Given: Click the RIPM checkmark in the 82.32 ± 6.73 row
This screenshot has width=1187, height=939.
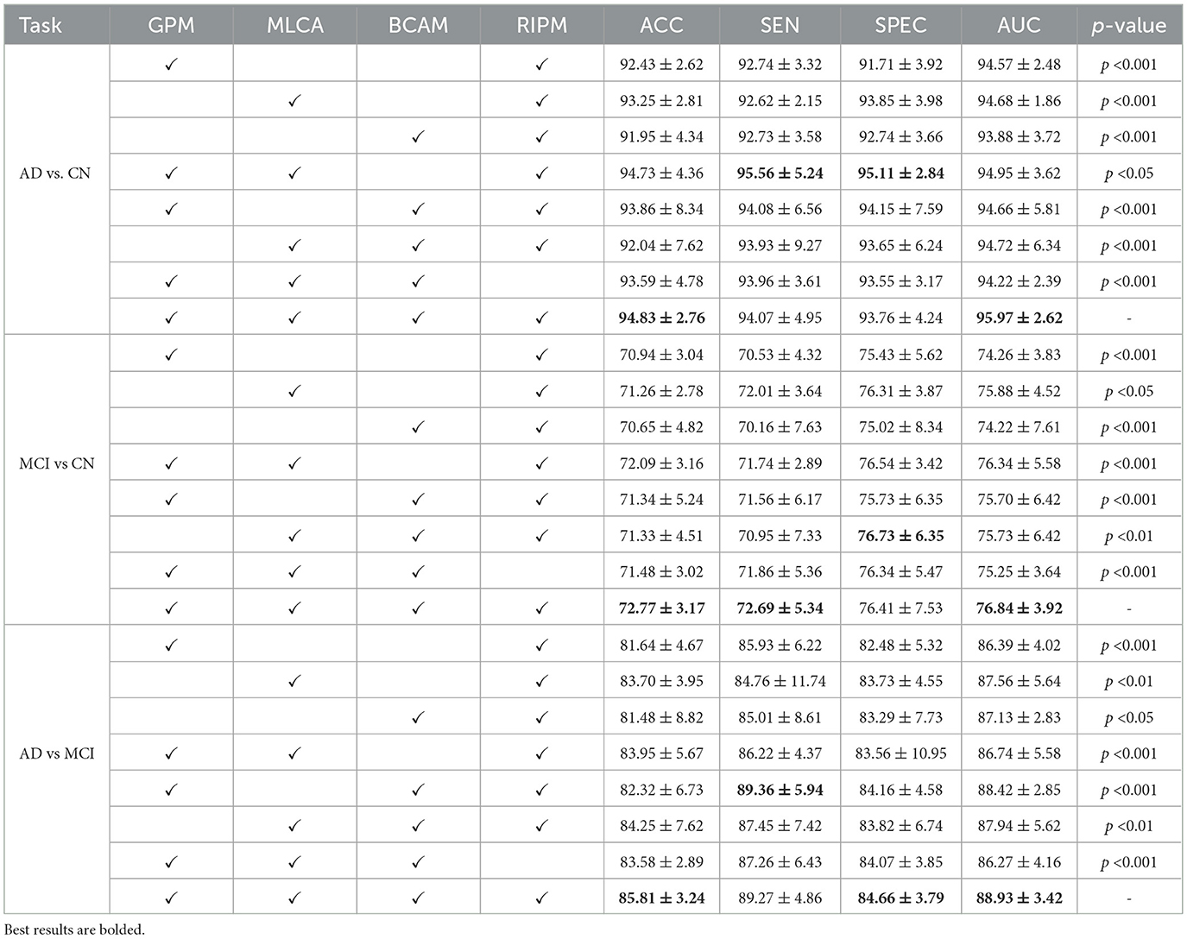Looking at the screenshot, I should click(x=541, y=790).
